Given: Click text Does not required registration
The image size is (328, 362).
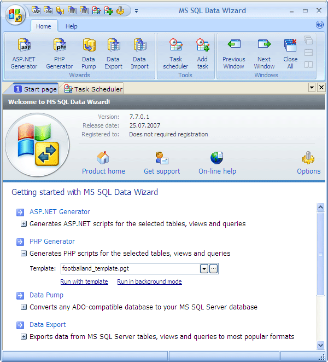Looking at the screenshot, I should coord(168,134).
